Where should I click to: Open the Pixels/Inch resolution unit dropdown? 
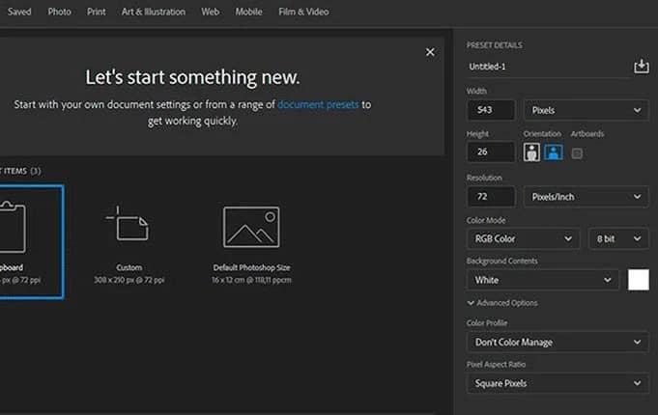pyautogui.click(x=586, y=197)
